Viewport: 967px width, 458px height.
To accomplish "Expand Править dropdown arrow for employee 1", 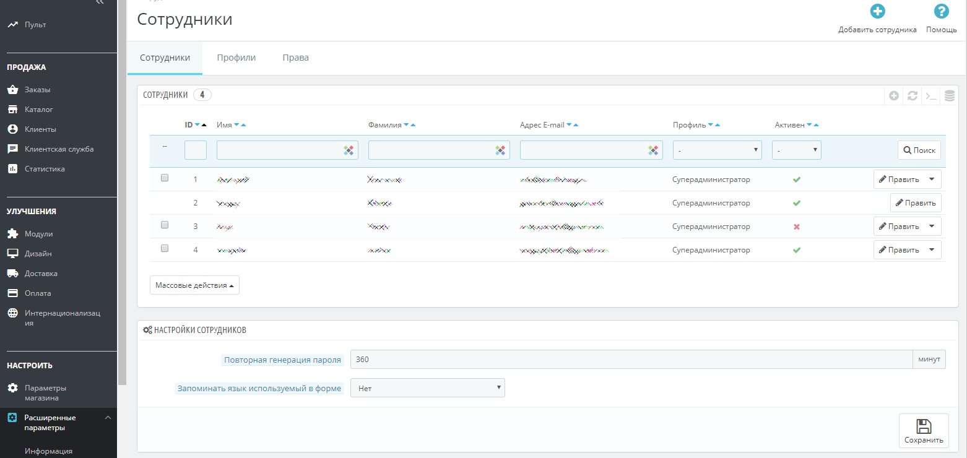I will point(932,179).
